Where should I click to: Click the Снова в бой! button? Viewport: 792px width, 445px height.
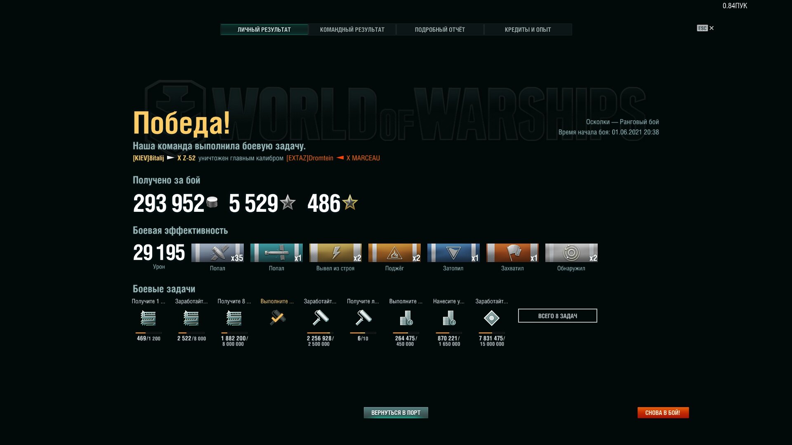[x=663, y=412]
